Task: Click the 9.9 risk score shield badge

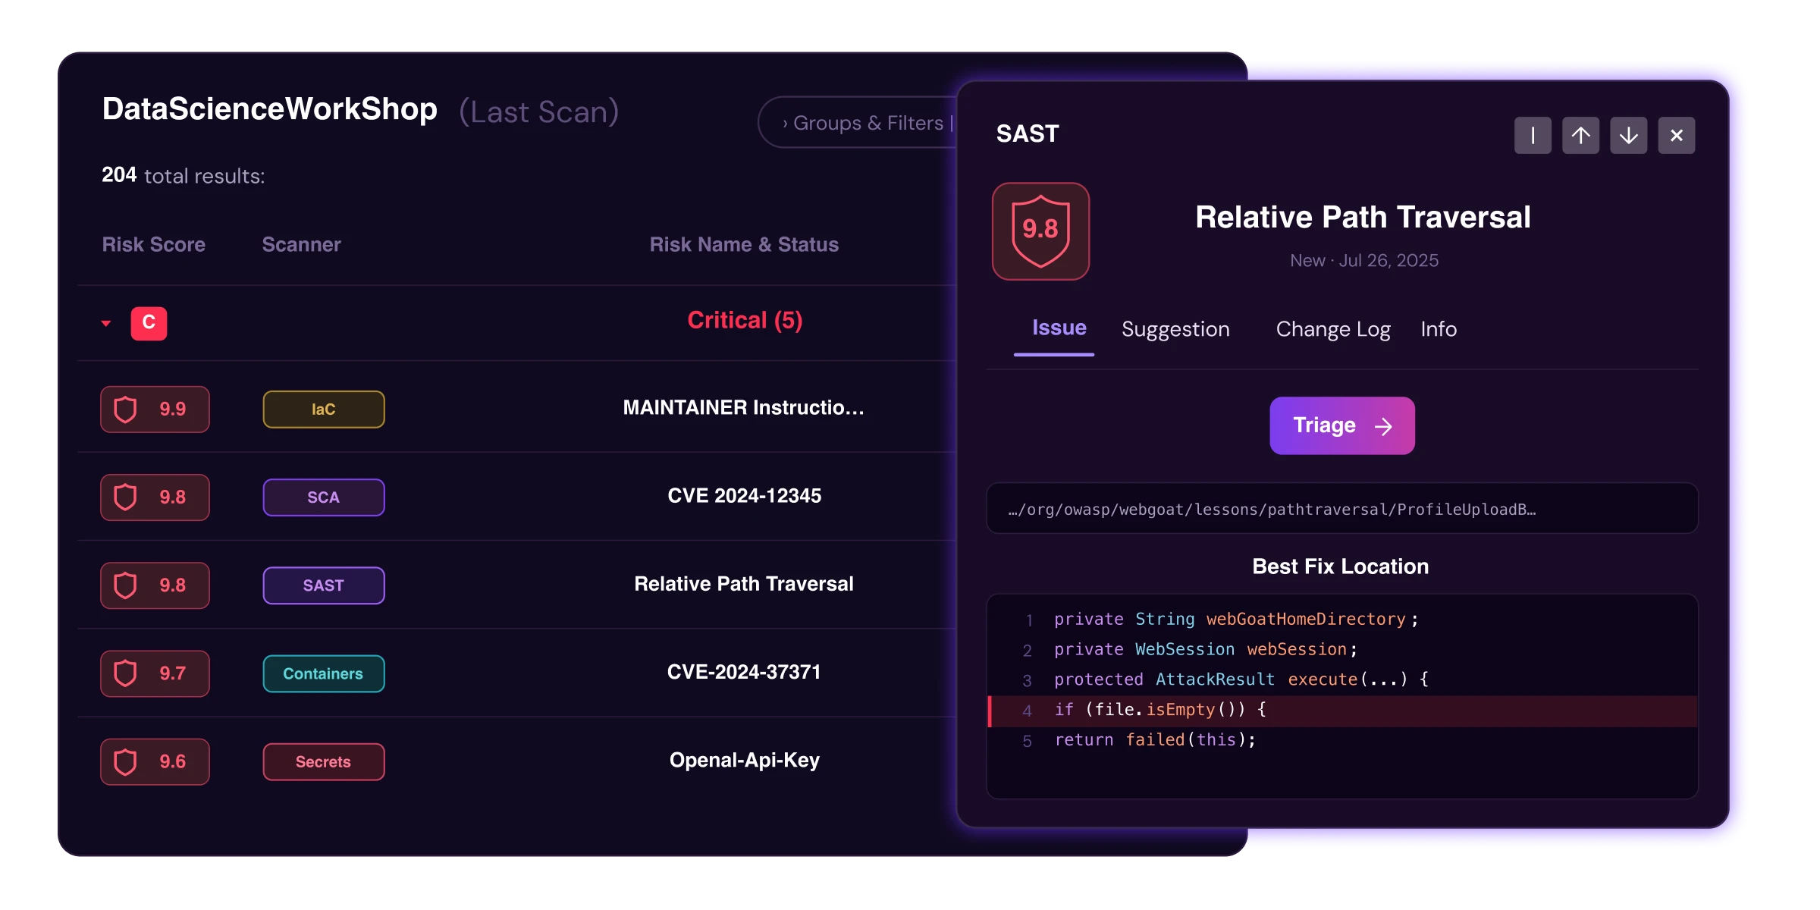Action: [155, 409]
